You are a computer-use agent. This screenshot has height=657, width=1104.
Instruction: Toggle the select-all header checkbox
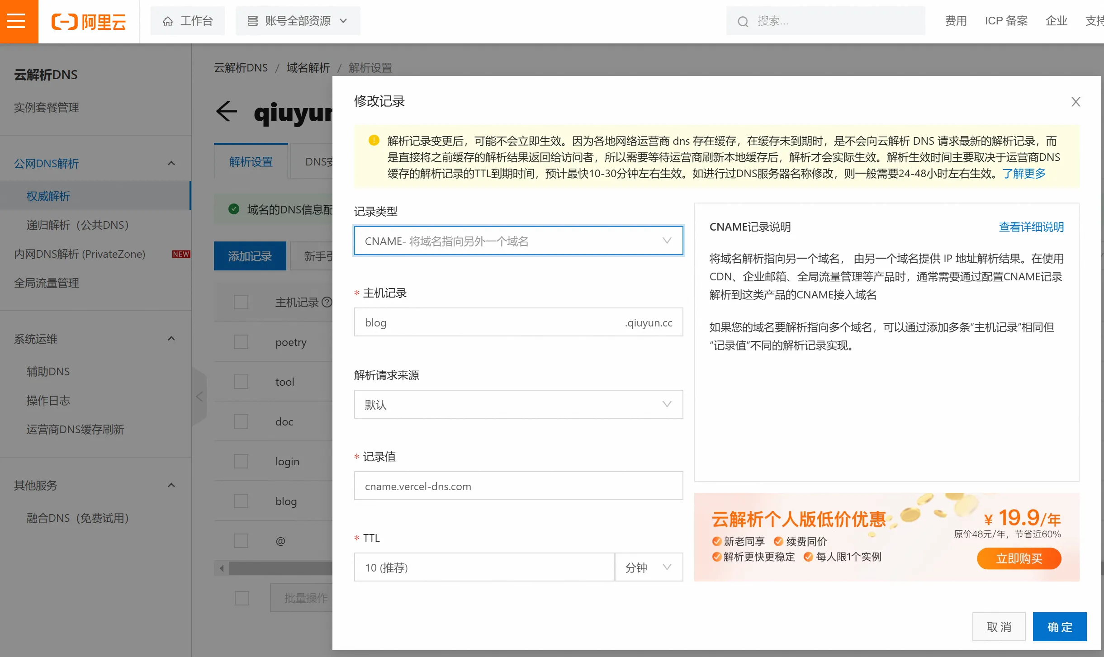click(241, 302)
